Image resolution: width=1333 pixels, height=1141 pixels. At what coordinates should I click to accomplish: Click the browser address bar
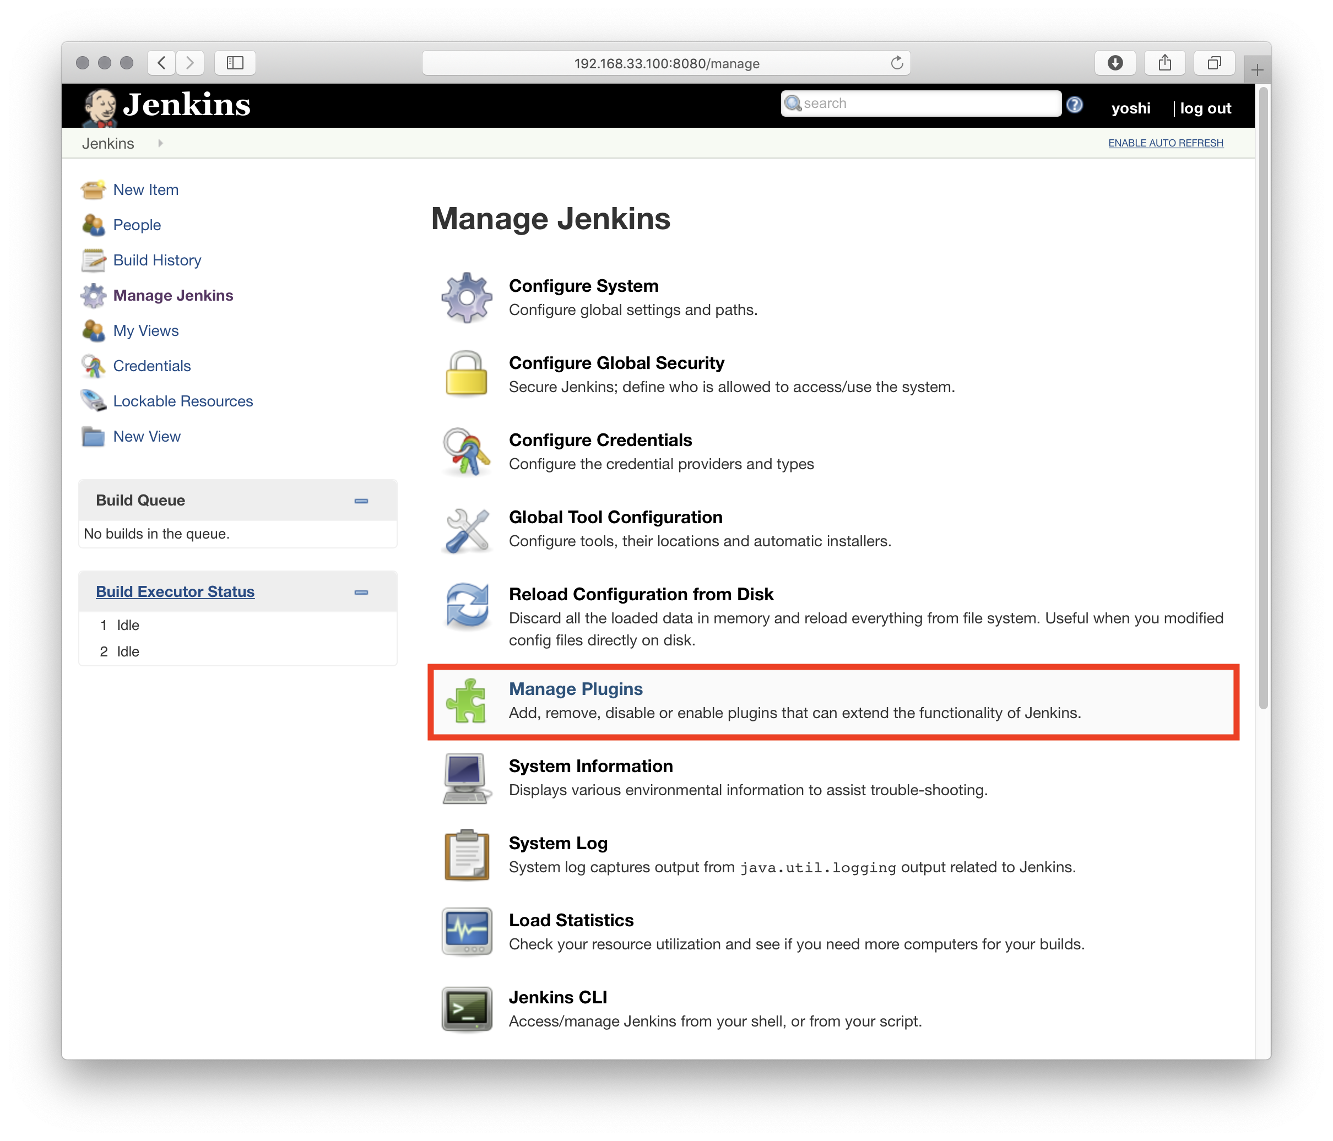[666, 63]
